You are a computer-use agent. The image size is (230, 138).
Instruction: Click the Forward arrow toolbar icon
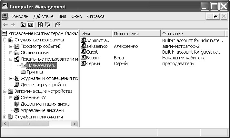[13, 25]
